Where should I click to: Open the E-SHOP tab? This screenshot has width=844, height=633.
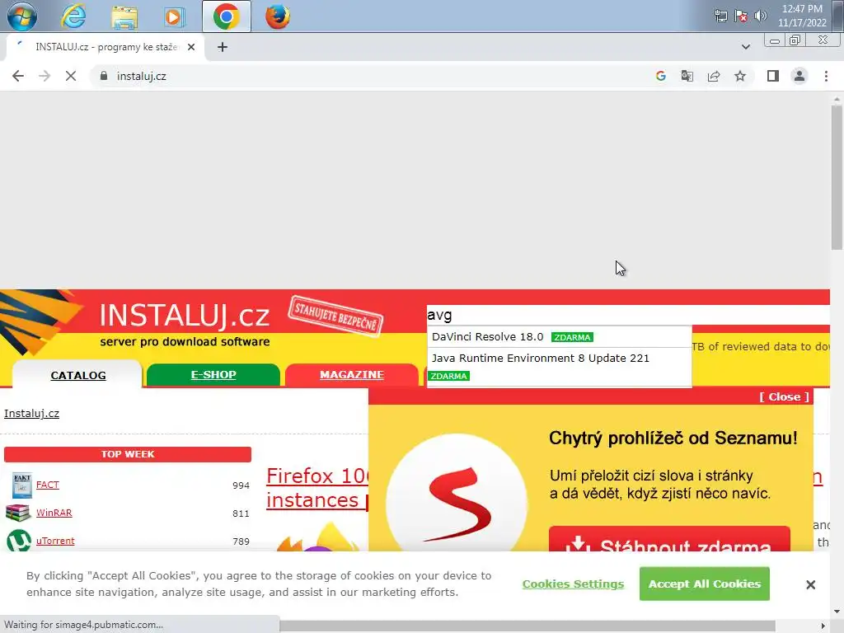[x=213, y=375]
